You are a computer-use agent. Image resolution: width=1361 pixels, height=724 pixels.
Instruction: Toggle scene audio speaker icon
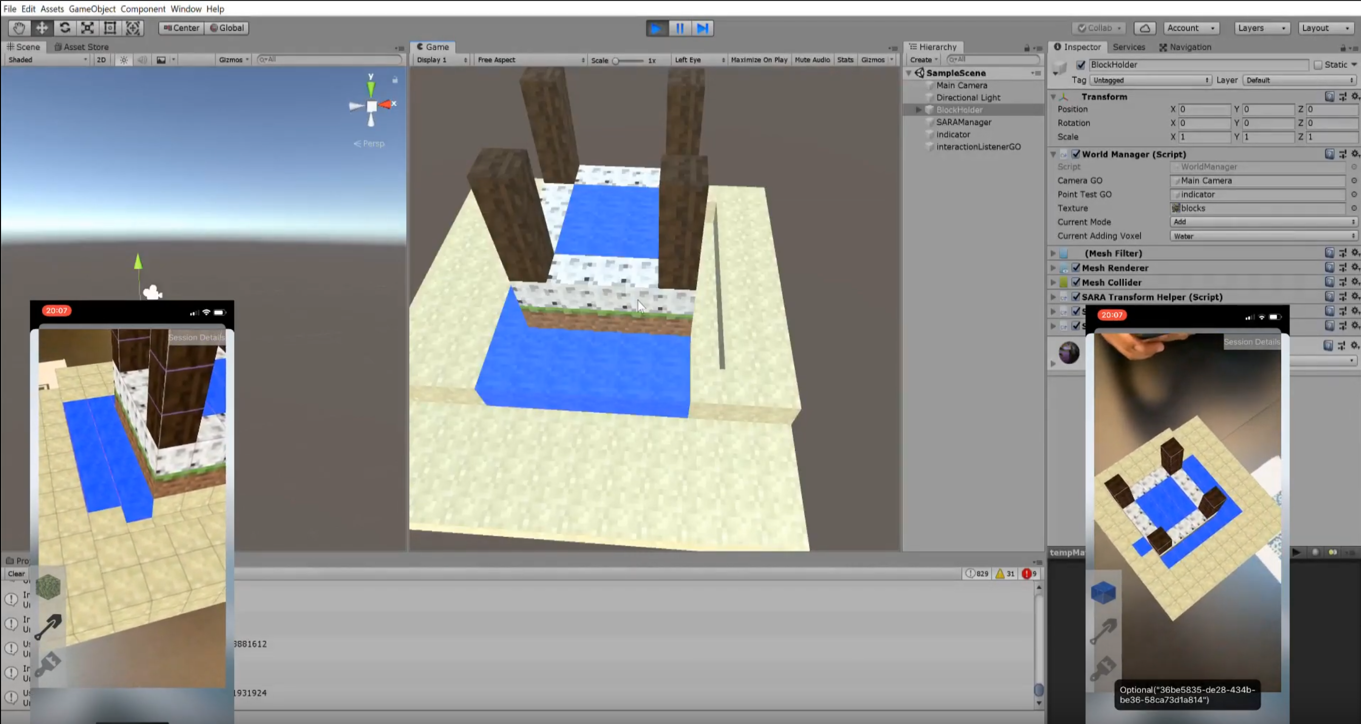click(x=142, y=60)
